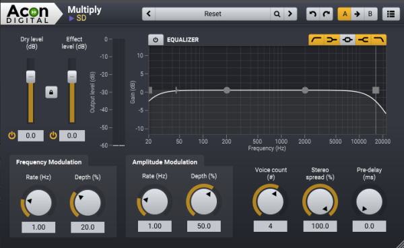Select the B settings slot
This screenshot has width=404, height=248.
[370, 13]
